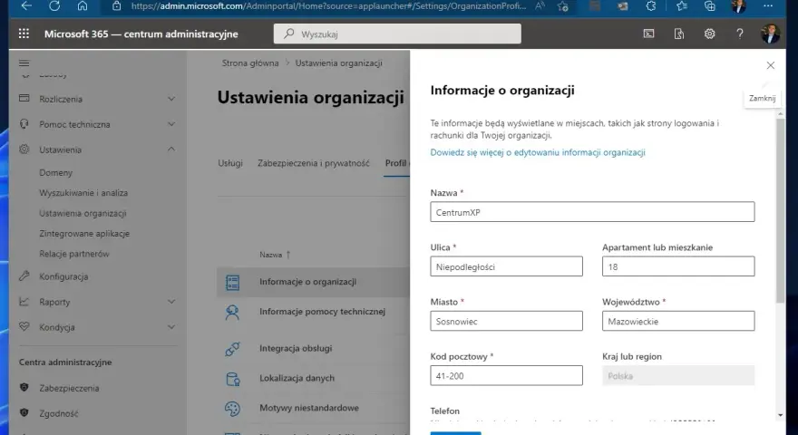Expand the Pomoc techniczna menu chevron
The height and width of the screenshot is (435, 798).
171,124
